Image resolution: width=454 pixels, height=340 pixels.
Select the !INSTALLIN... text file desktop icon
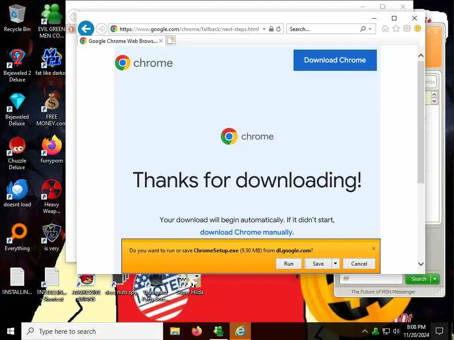click(x=17, y=281)
